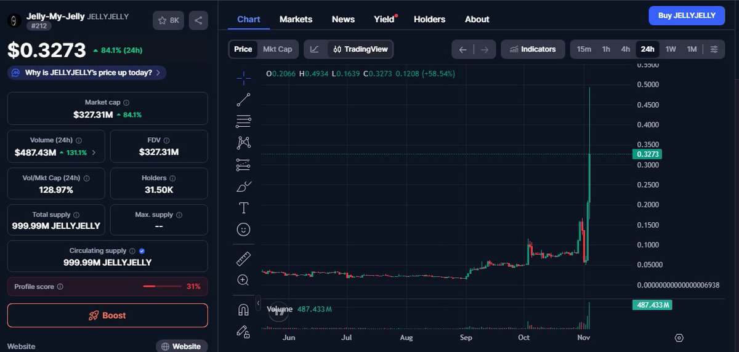Image resolution: width=739 pixels, height=352 pixels.
Task: Select the brush drawing tool
Action: point(243,186)
